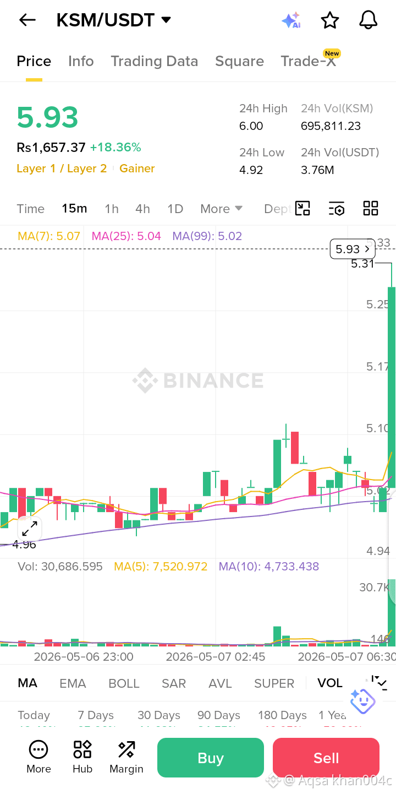396x794 pixels.
Task: Tap the Rs1,657.37 converted price
Action: [x=51, y=147]
